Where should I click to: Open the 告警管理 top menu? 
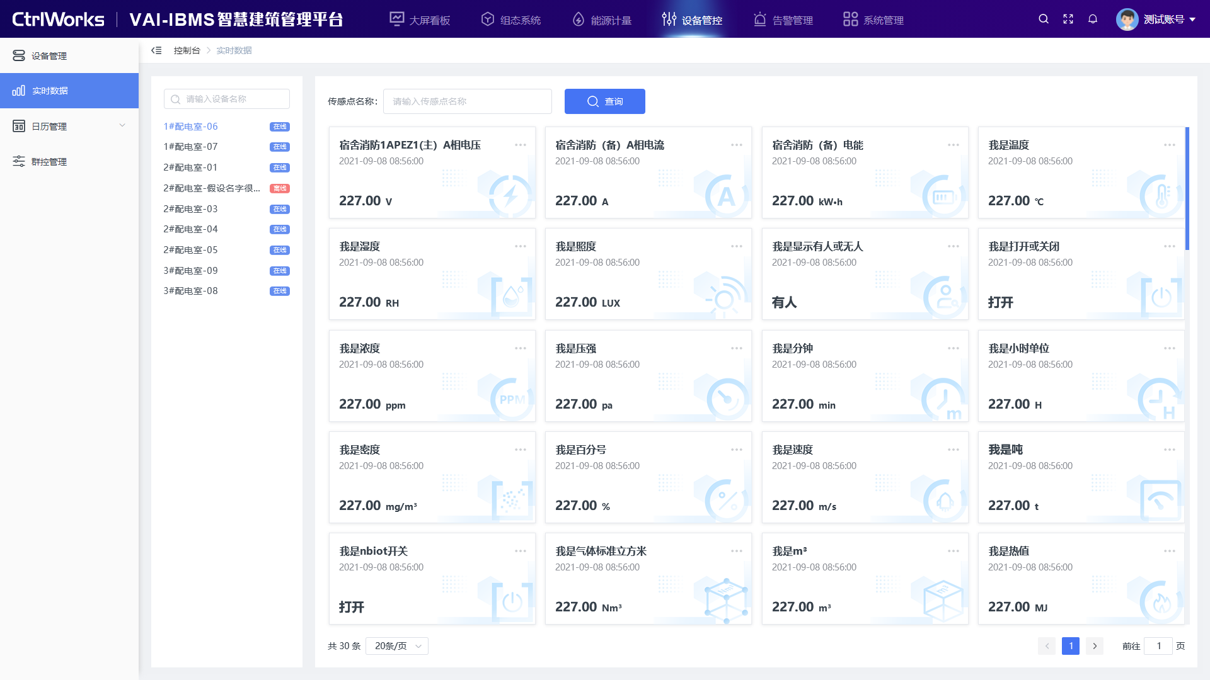783,20
